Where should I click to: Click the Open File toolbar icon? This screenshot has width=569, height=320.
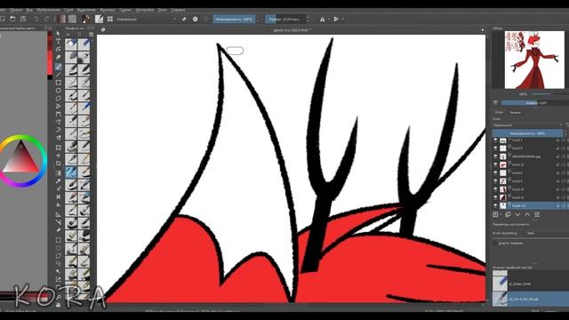(12, 19)
